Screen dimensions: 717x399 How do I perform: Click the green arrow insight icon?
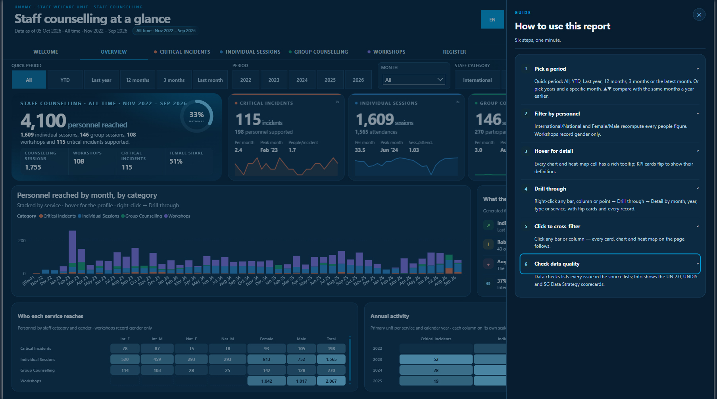pos(488,226)
